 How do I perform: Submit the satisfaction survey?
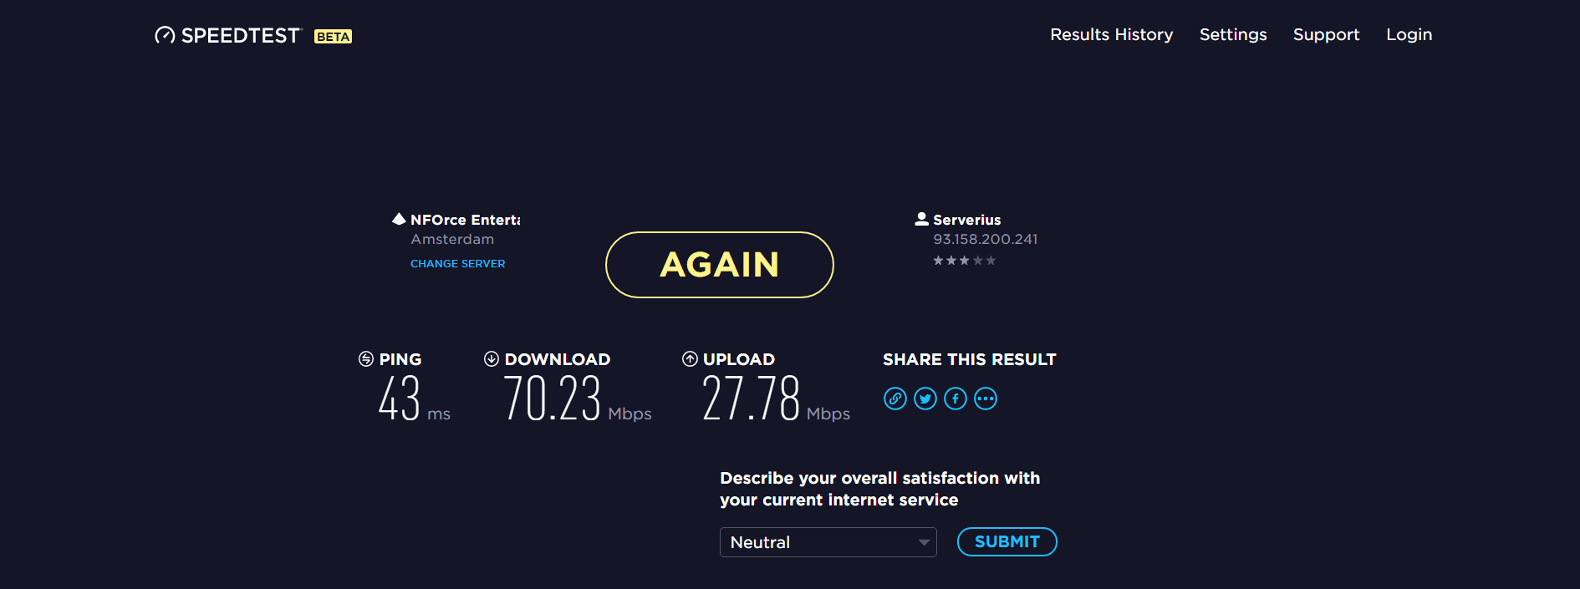point(1007,541)
